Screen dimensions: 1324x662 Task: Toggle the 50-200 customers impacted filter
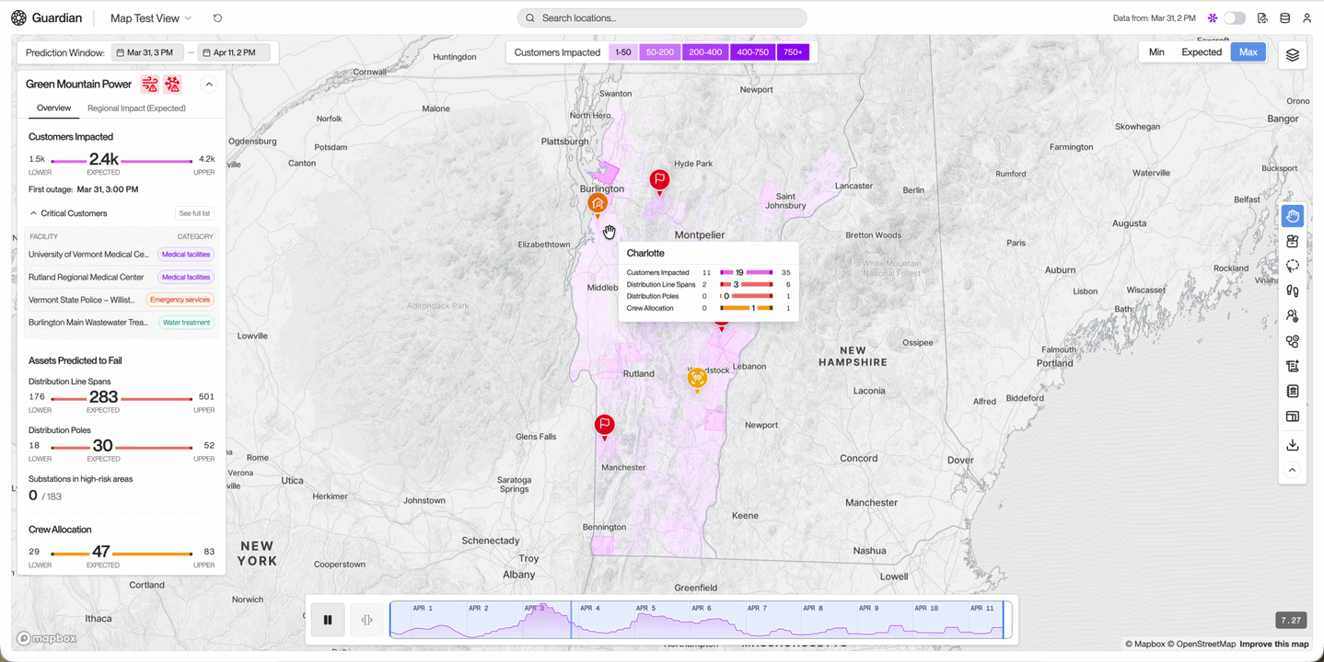(x=660, y=52)
